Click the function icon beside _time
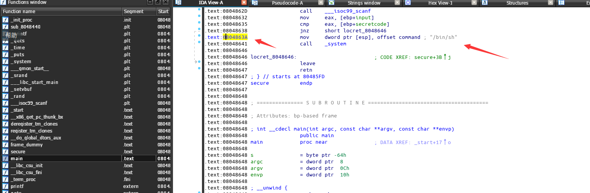 point(5,48)
